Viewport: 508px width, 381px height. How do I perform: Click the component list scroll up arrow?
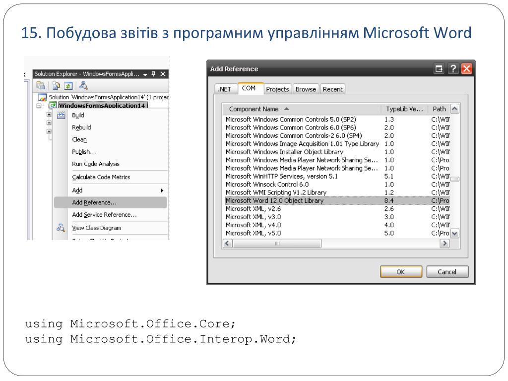(455, 109)
